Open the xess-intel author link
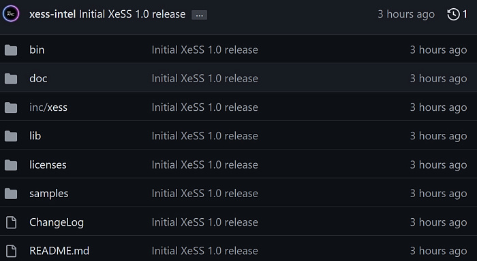Image resolution: width=477 pixels, height=261 pixels. point(52,14)
